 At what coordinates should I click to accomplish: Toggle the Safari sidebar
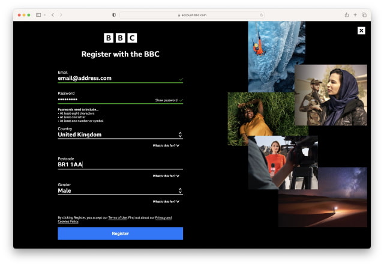(x=38, y=14)
